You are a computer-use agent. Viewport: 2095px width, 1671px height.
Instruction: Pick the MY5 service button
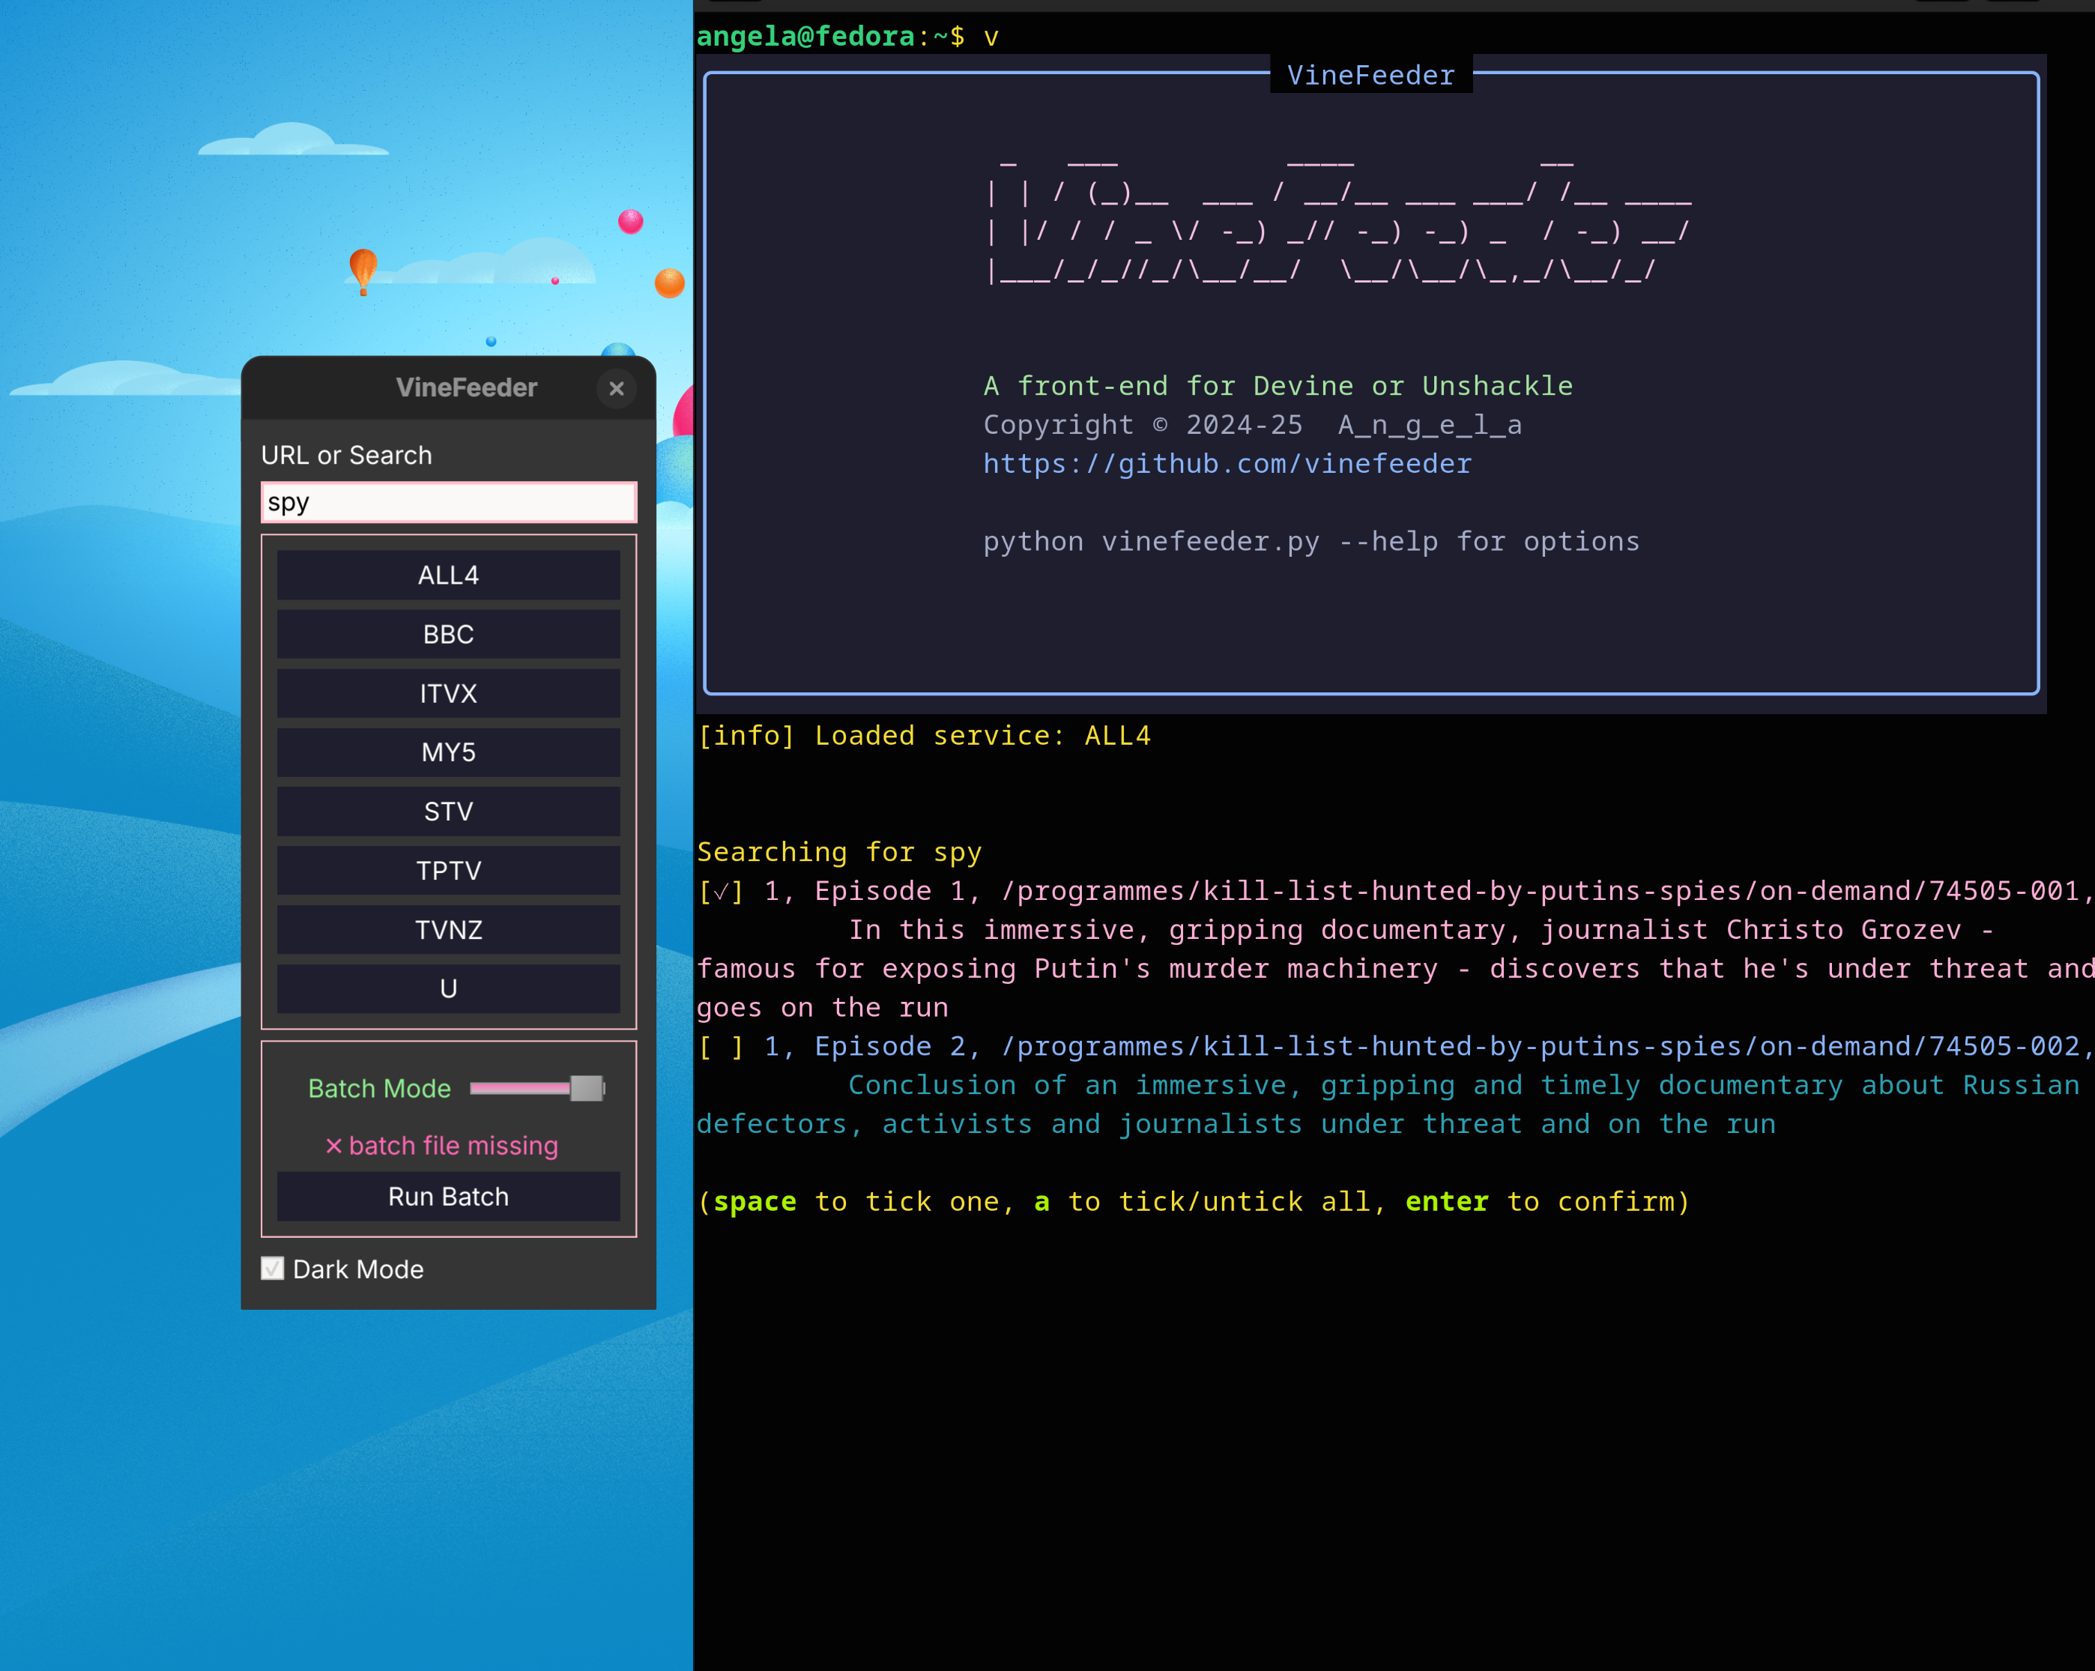[448, 752]
